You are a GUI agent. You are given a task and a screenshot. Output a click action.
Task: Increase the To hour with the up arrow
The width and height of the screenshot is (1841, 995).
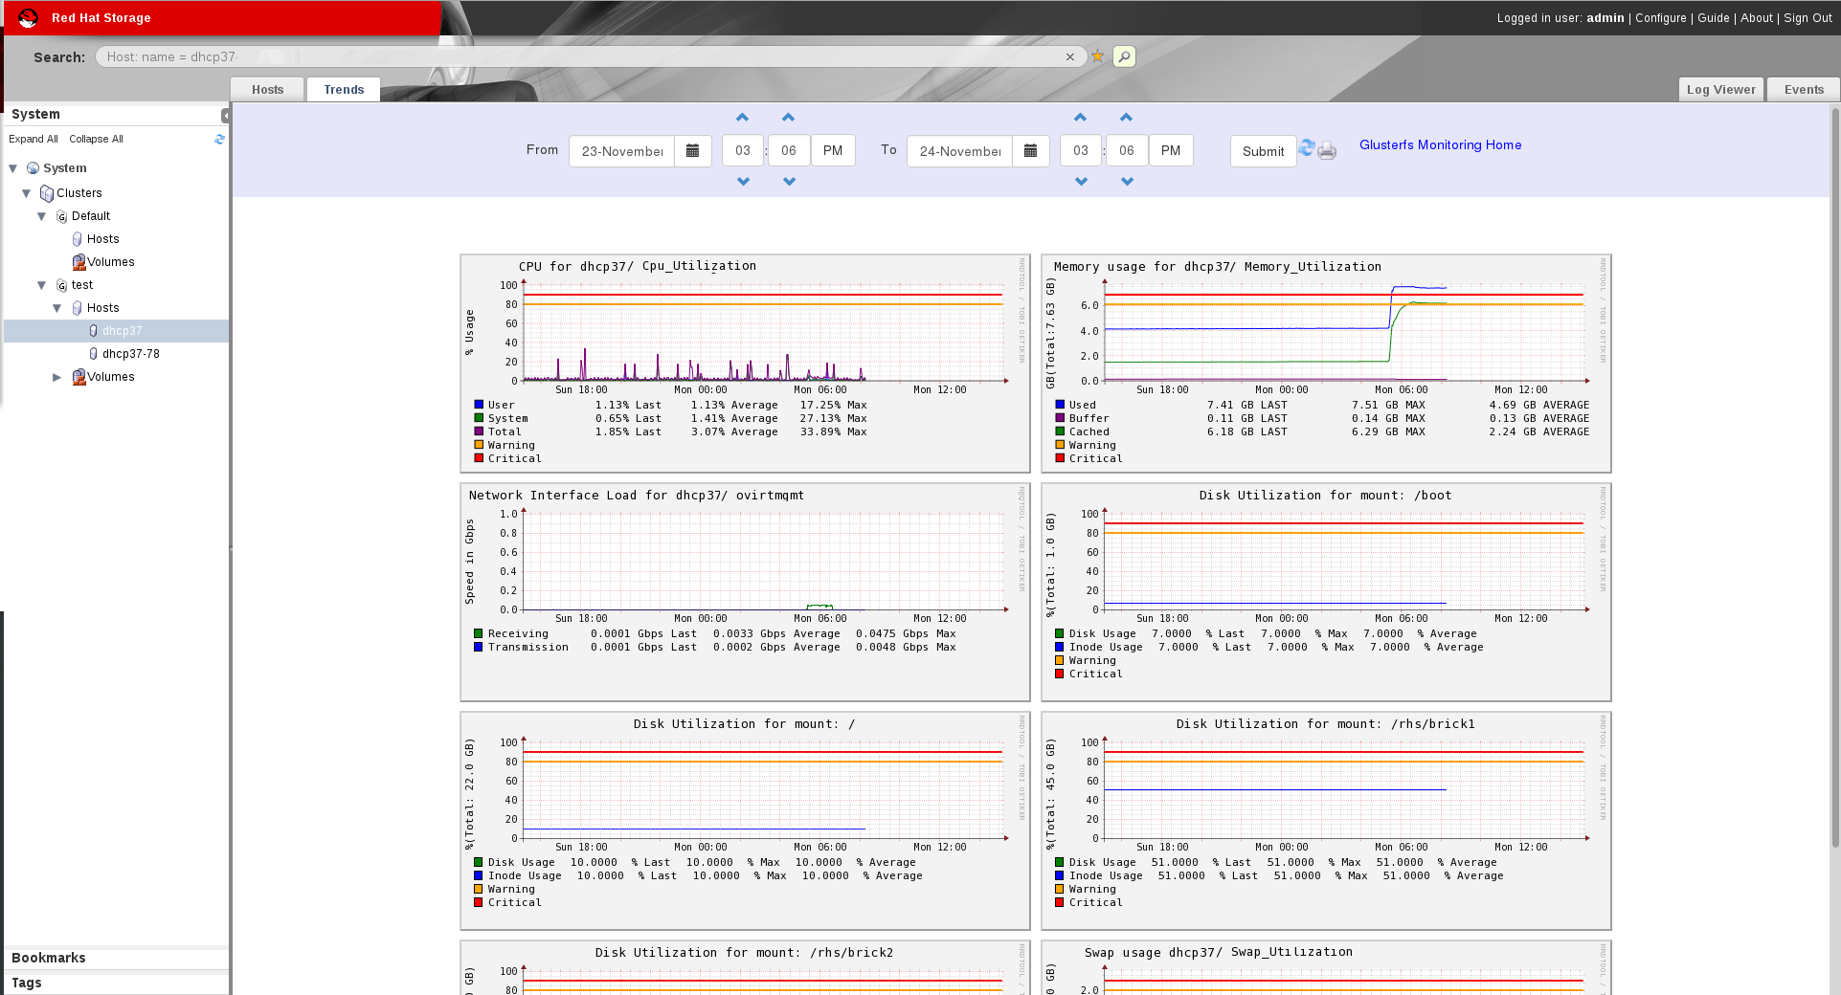[1081, 117]
